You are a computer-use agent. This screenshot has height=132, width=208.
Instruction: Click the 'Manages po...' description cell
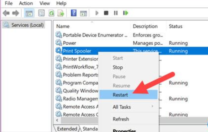tap(148, 43)
